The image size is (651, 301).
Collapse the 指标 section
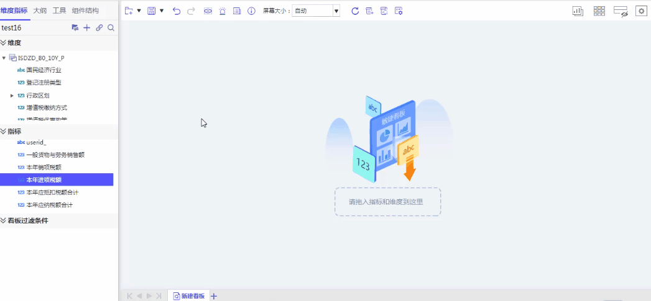click(3, 132)
